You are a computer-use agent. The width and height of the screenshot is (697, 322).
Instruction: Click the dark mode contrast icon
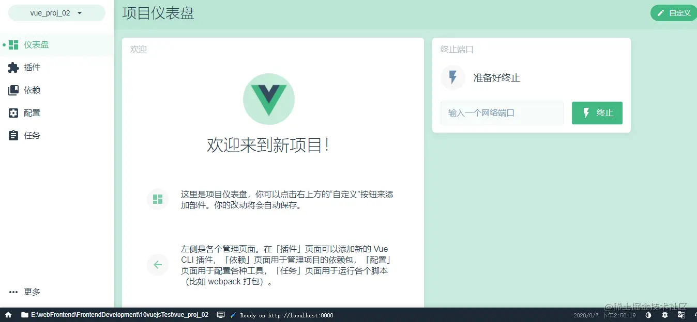[648, 315]
